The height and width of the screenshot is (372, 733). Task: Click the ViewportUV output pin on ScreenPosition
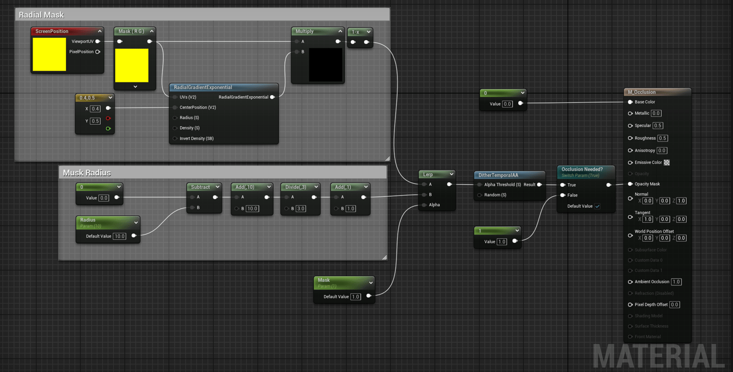98,41
